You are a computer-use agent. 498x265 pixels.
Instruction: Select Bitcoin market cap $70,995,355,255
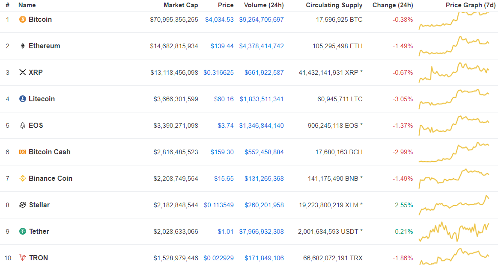pyautogui.click(x=174, y=20)
